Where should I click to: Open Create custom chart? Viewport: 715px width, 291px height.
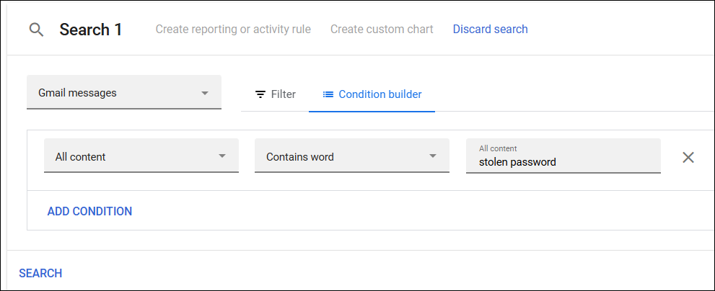pyautogui.click(x=382, y=30)
